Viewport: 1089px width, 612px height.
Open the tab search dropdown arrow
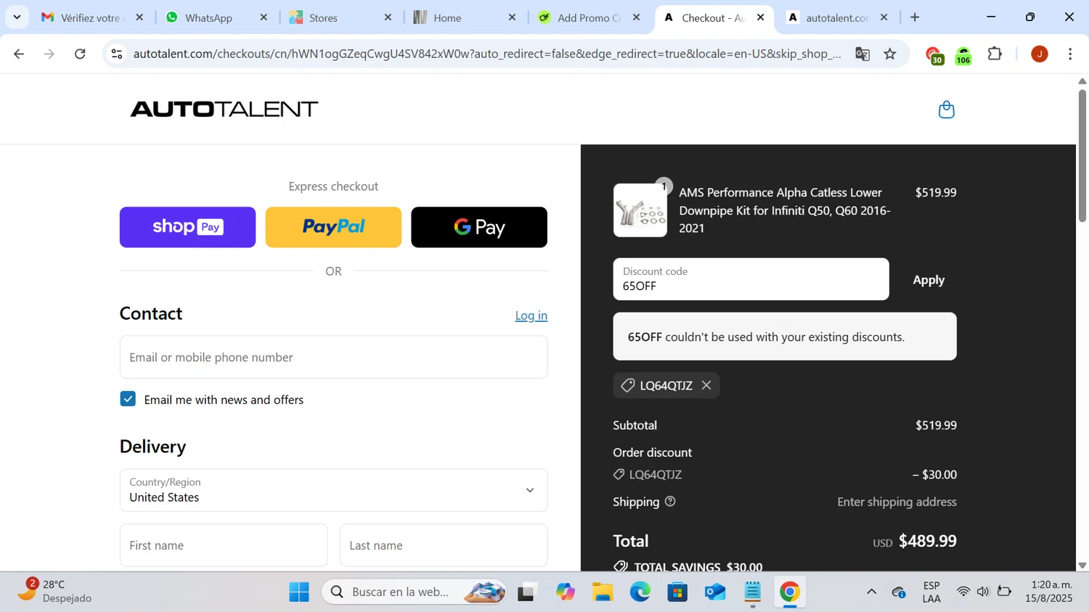[17, 17]
